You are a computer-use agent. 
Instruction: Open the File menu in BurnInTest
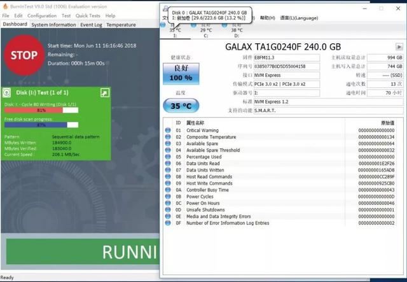point(6,15)
